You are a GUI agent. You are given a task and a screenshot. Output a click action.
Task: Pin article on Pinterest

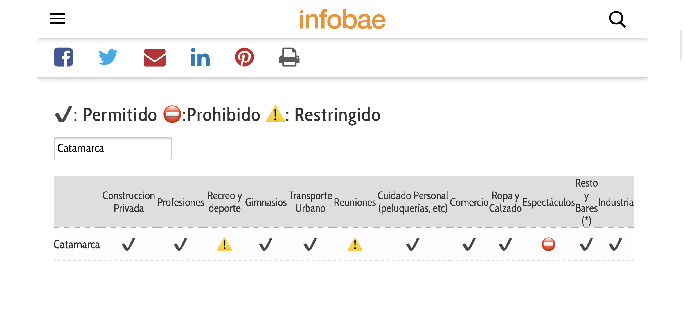[244, 57]
